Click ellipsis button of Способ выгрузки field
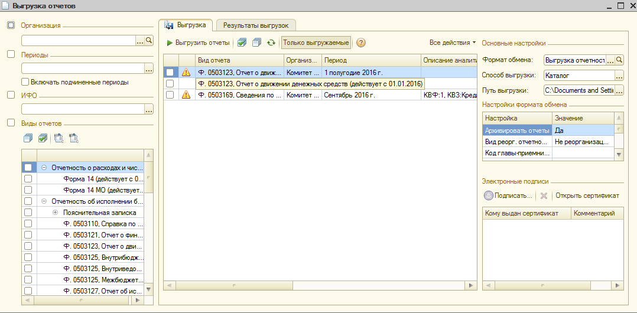 click(x=619, y=76)
